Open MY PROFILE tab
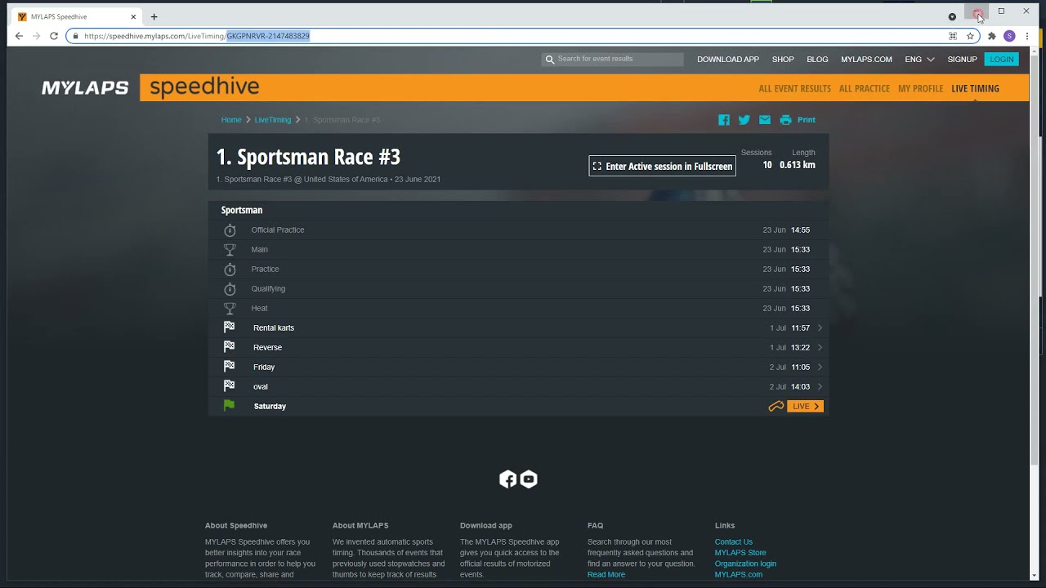The width and height of the screenshot is (1046, 588). pos(920,88)
